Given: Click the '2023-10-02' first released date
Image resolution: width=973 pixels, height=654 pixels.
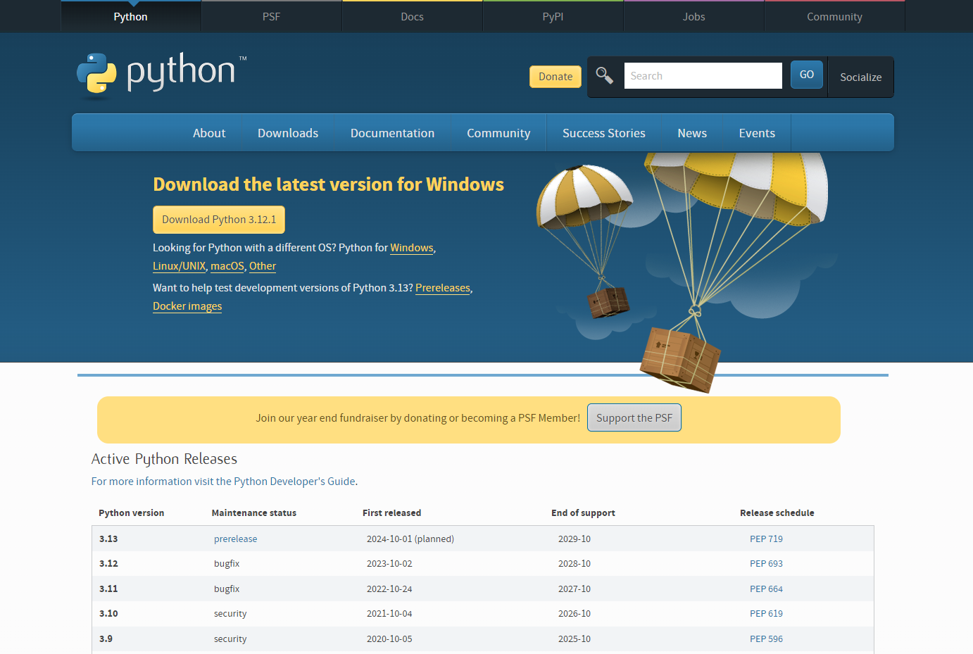Looking at the screenshot, I should tap(389, 563).
